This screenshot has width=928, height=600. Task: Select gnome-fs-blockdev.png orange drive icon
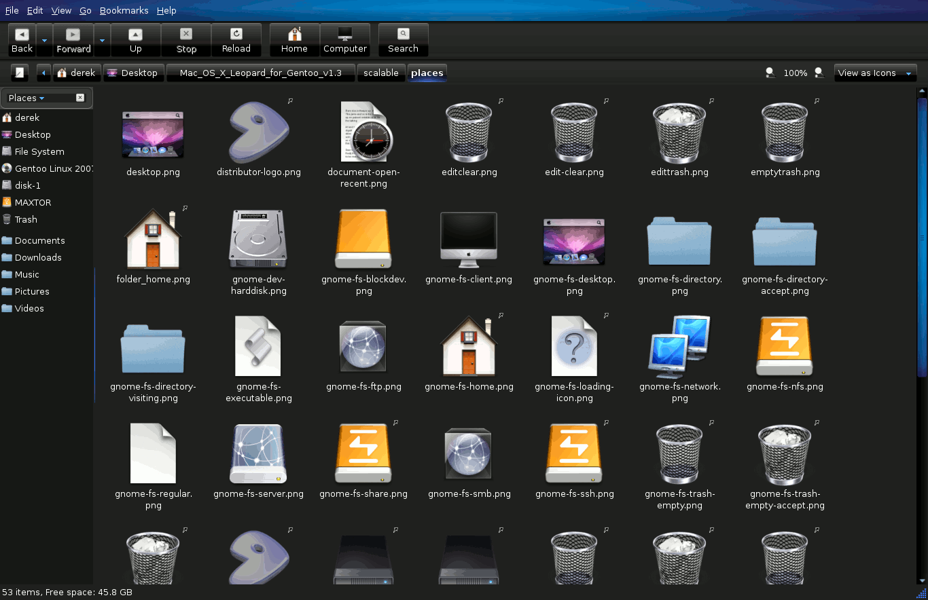click(x=363, y=239)
